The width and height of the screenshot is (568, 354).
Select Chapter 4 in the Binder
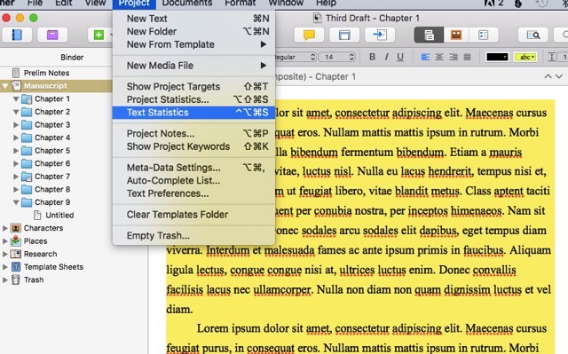[52, 138]
